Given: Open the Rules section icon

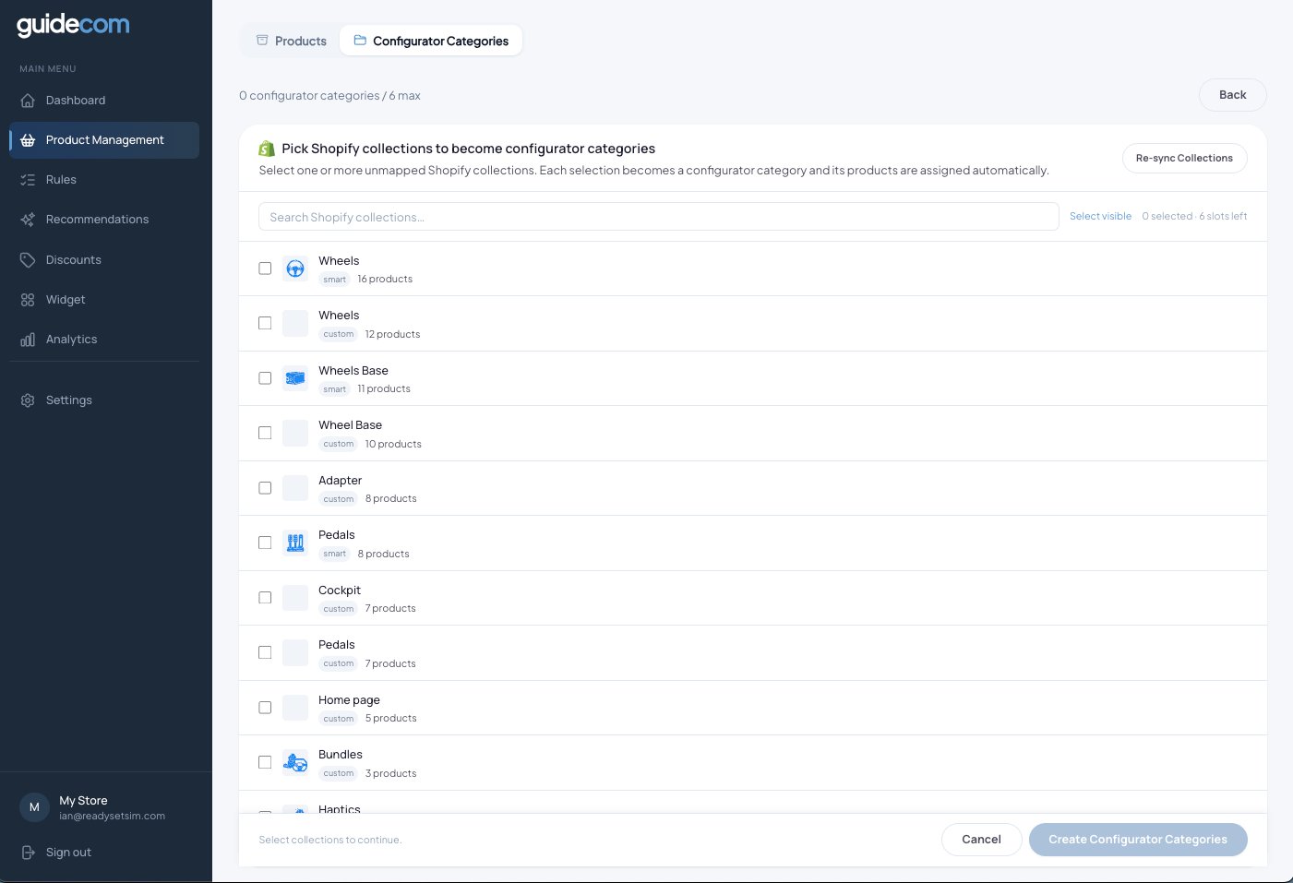Looking at the screenshot, I should pos(29,179).
